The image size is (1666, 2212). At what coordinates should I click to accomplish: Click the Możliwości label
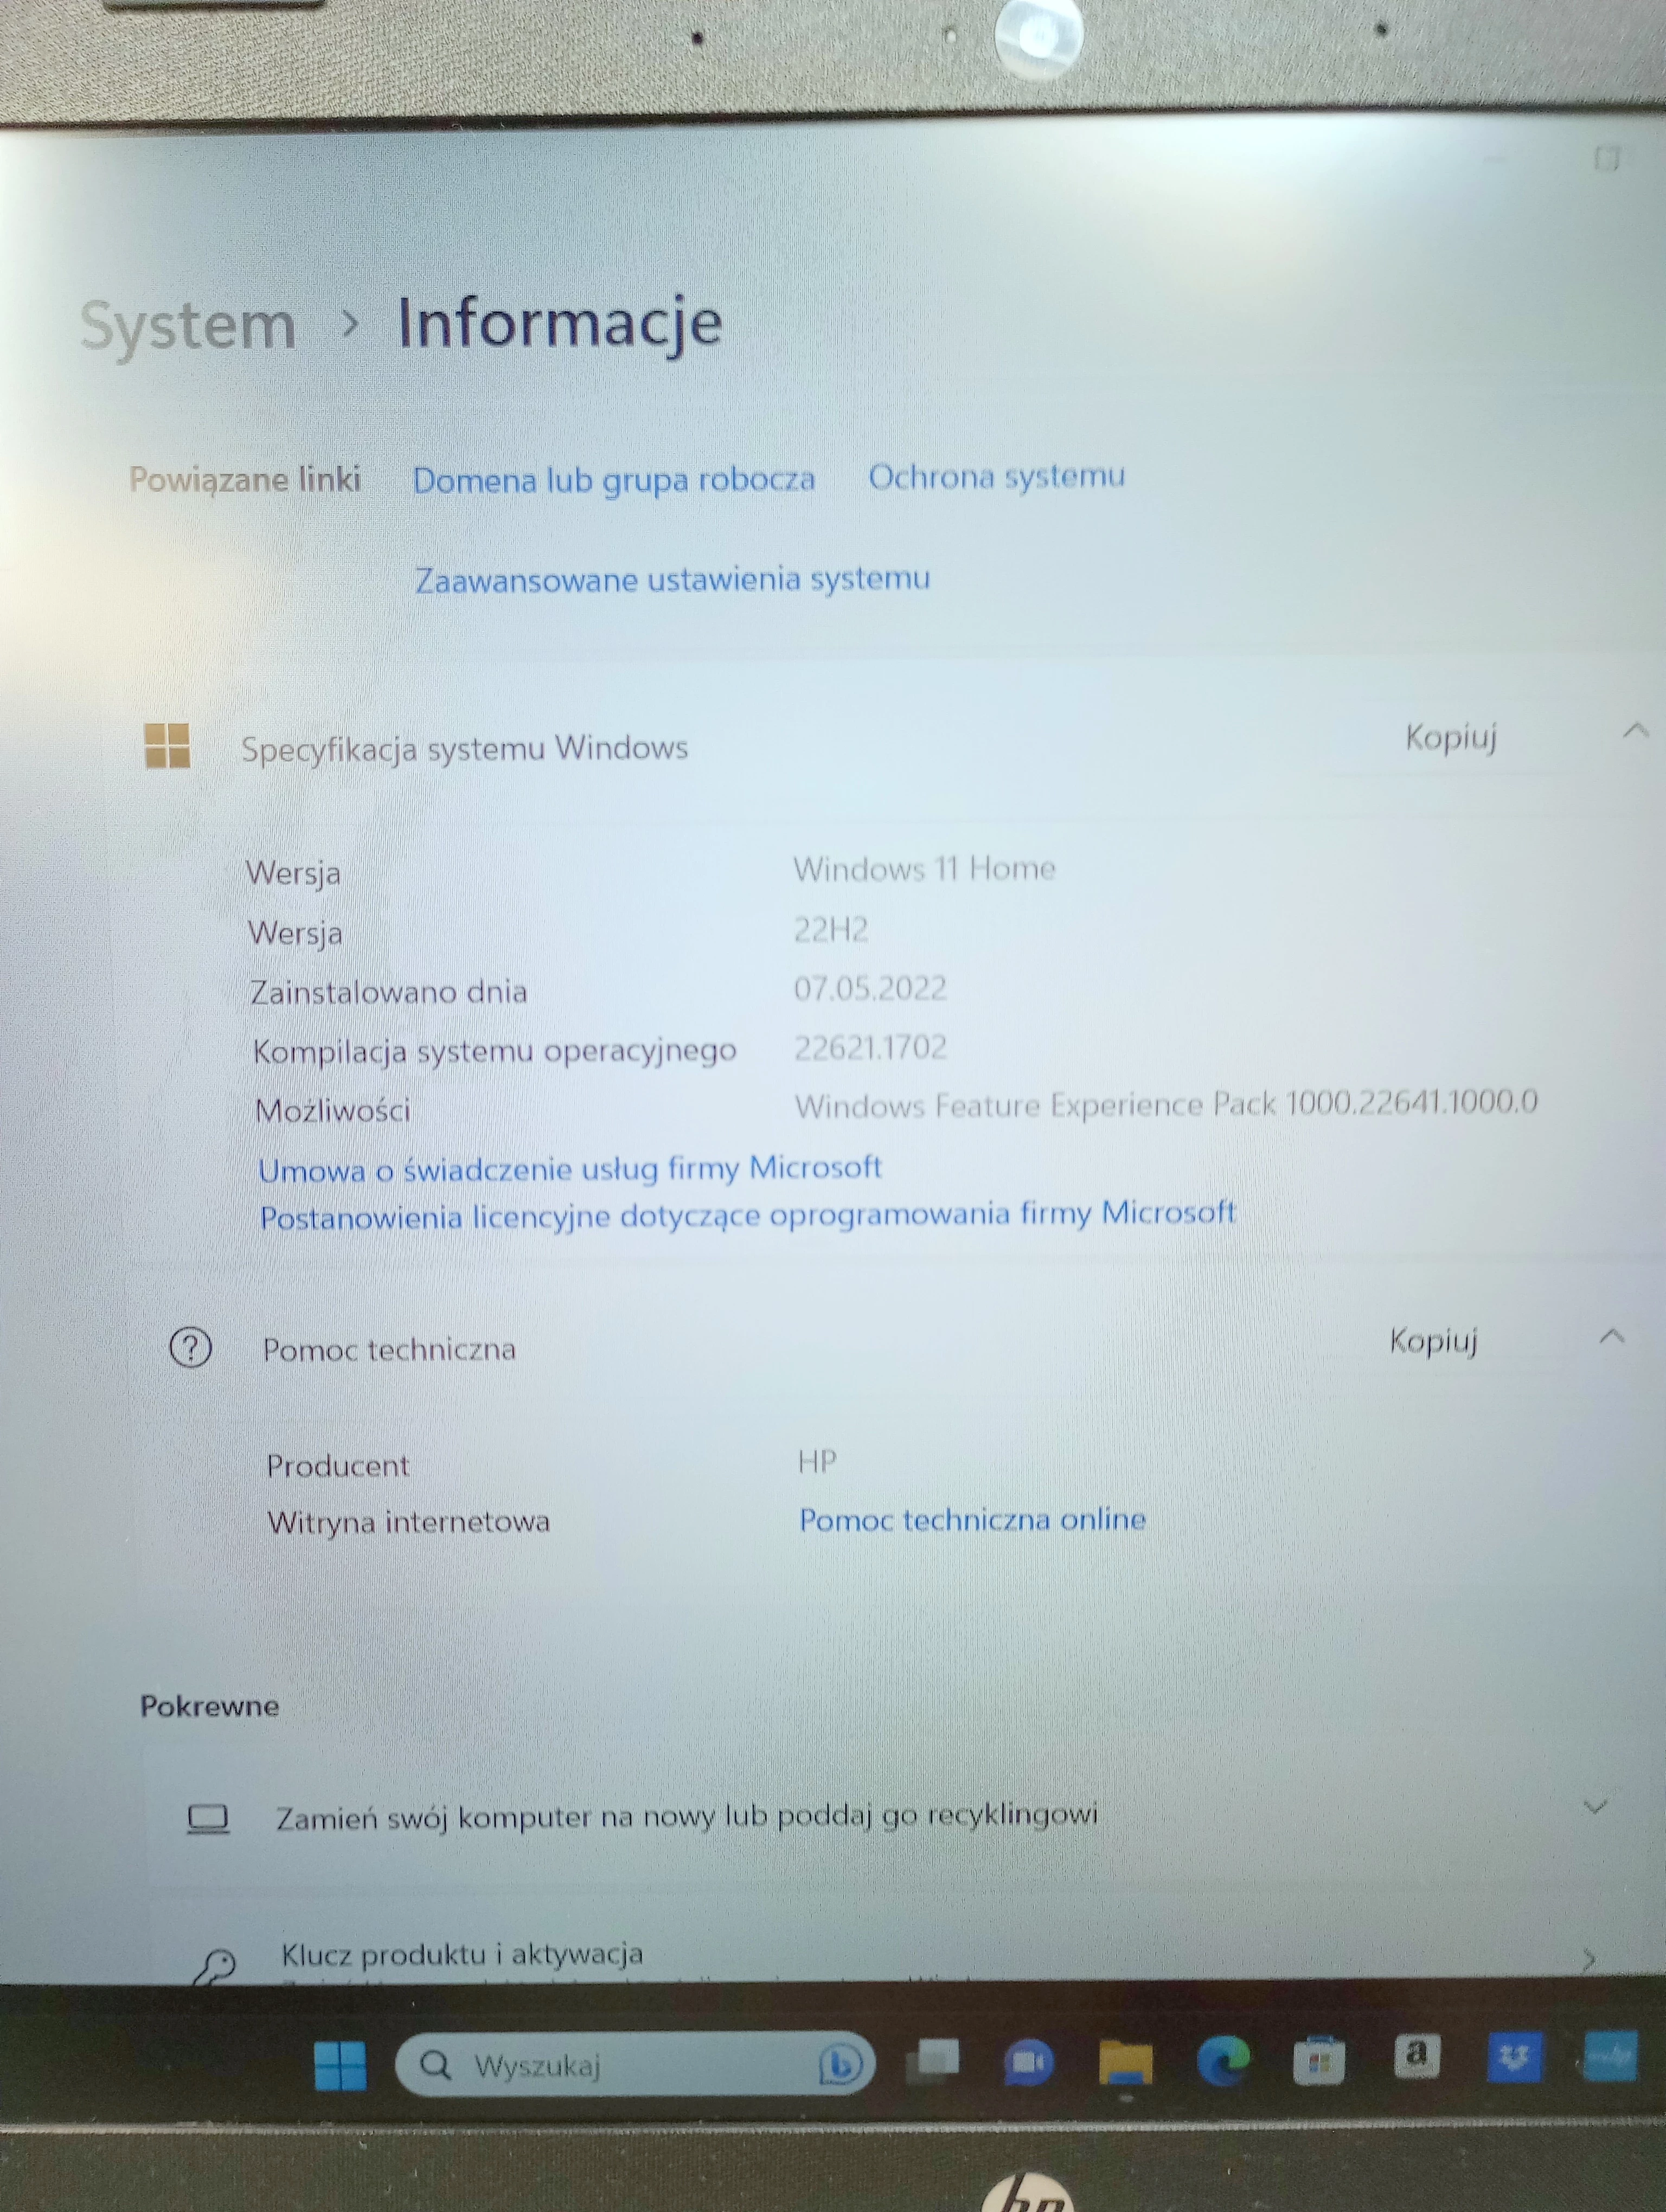pyautogui.click(x=332, y=1110)
